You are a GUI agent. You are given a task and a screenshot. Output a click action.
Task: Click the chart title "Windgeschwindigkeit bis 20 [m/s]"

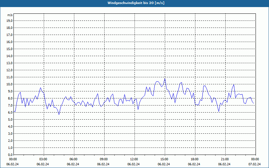(x=136, y=3)
